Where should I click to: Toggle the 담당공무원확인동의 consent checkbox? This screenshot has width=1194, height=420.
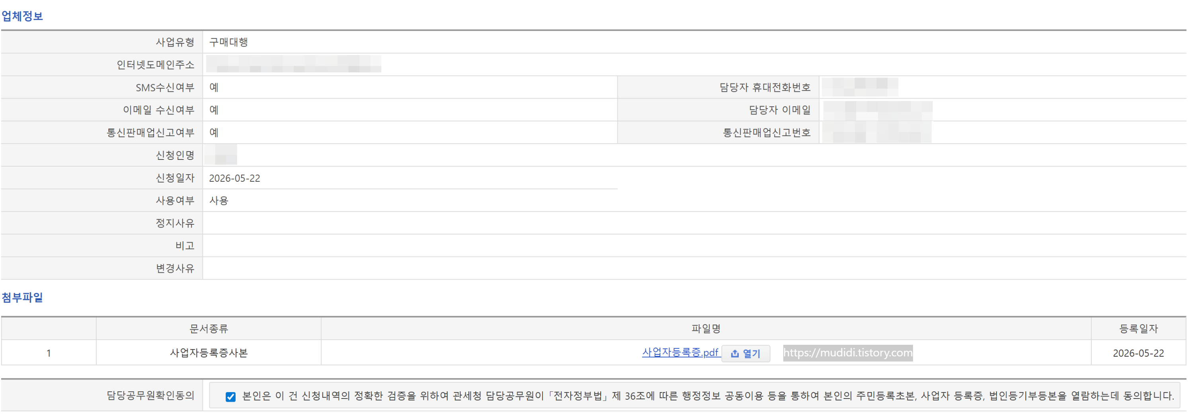click(230, 397)
